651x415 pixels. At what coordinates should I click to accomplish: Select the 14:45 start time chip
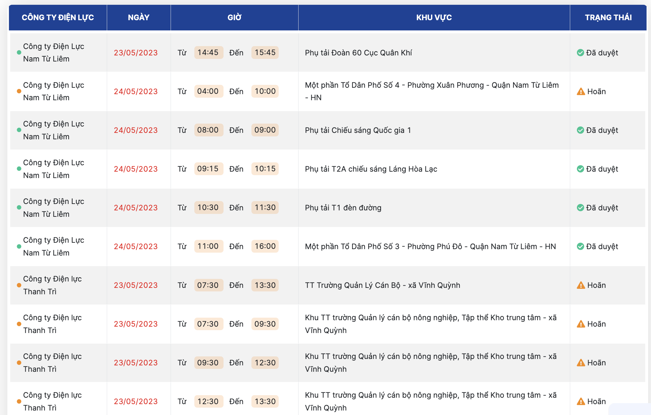208,53
